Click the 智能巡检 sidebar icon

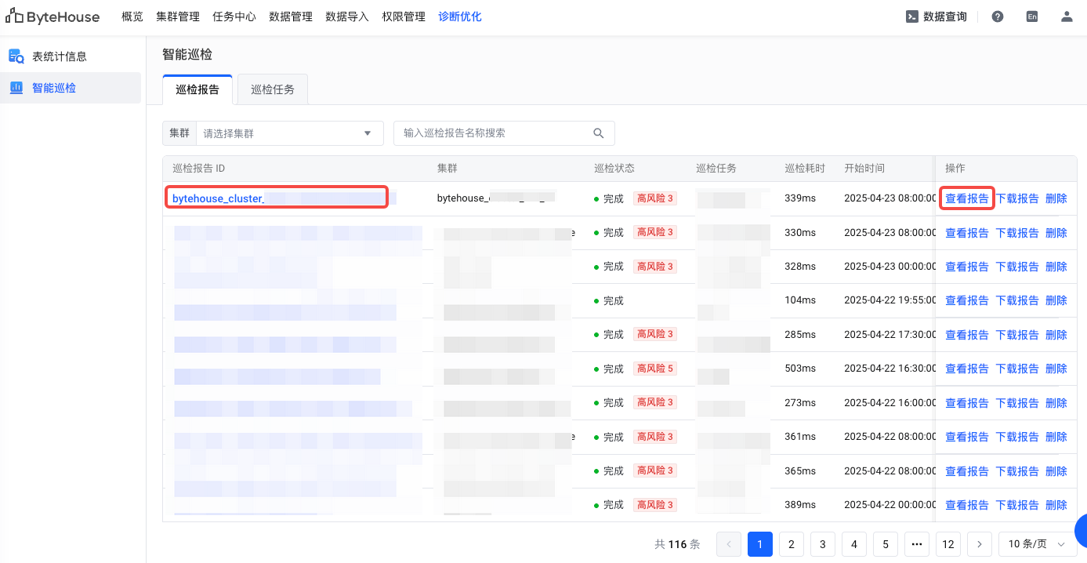(x=16, y=88)
